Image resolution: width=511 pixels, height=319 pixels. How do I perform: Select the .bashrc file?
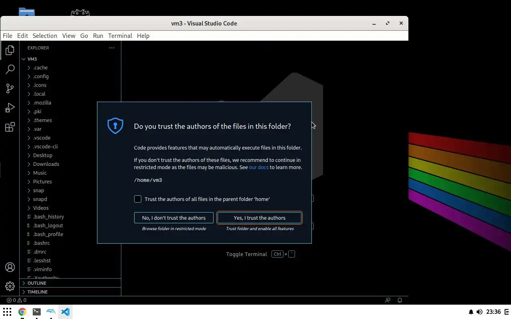[x=70, y=243]
